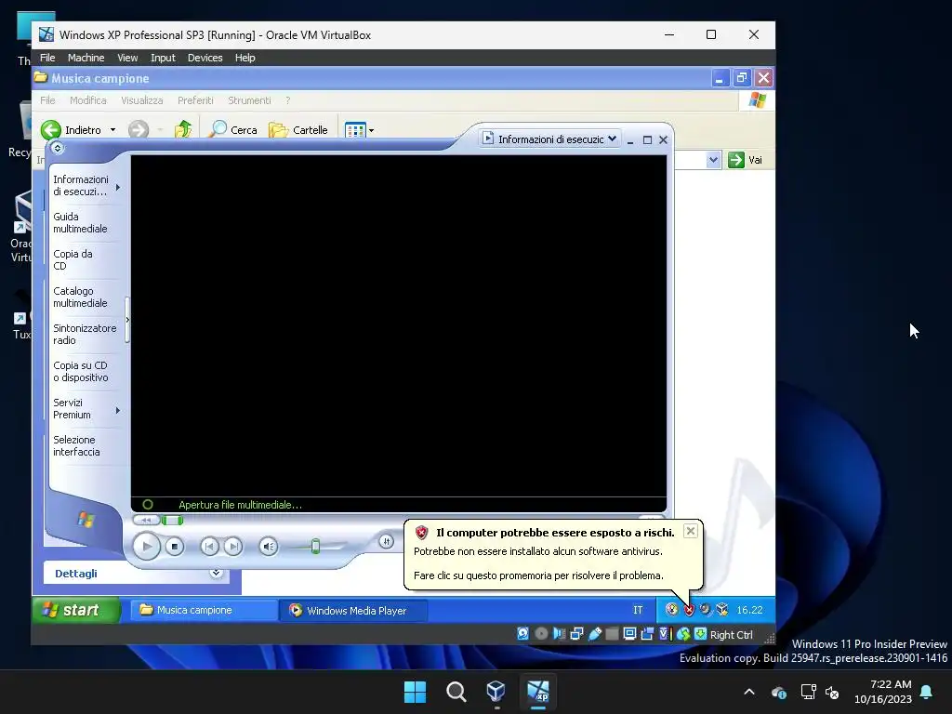Open the Windows 11 Start menu

(x=416, y=692)
